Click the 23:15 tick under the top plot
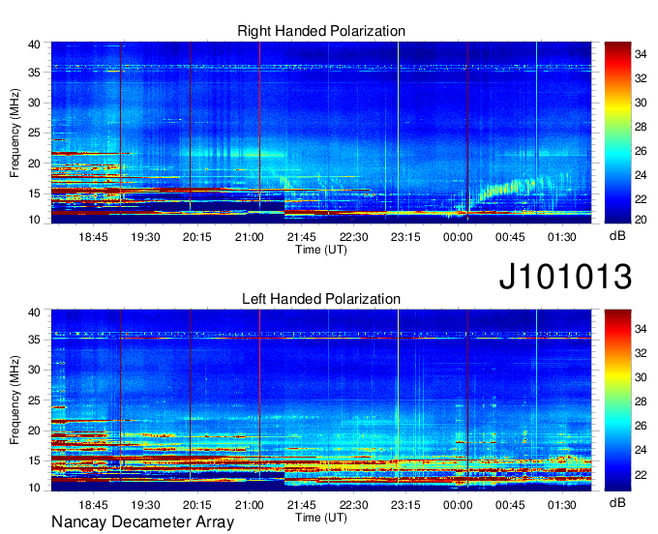The width and height of the screenshot is (658, 534). pyautogui.click(x=405, y=237)
